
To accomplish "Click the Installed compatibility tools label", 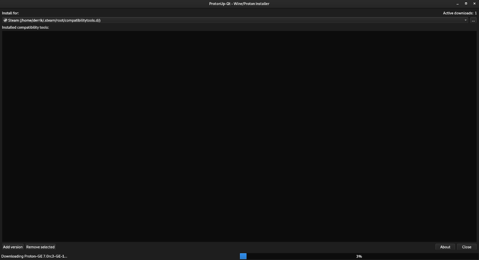I will (25, 27).
